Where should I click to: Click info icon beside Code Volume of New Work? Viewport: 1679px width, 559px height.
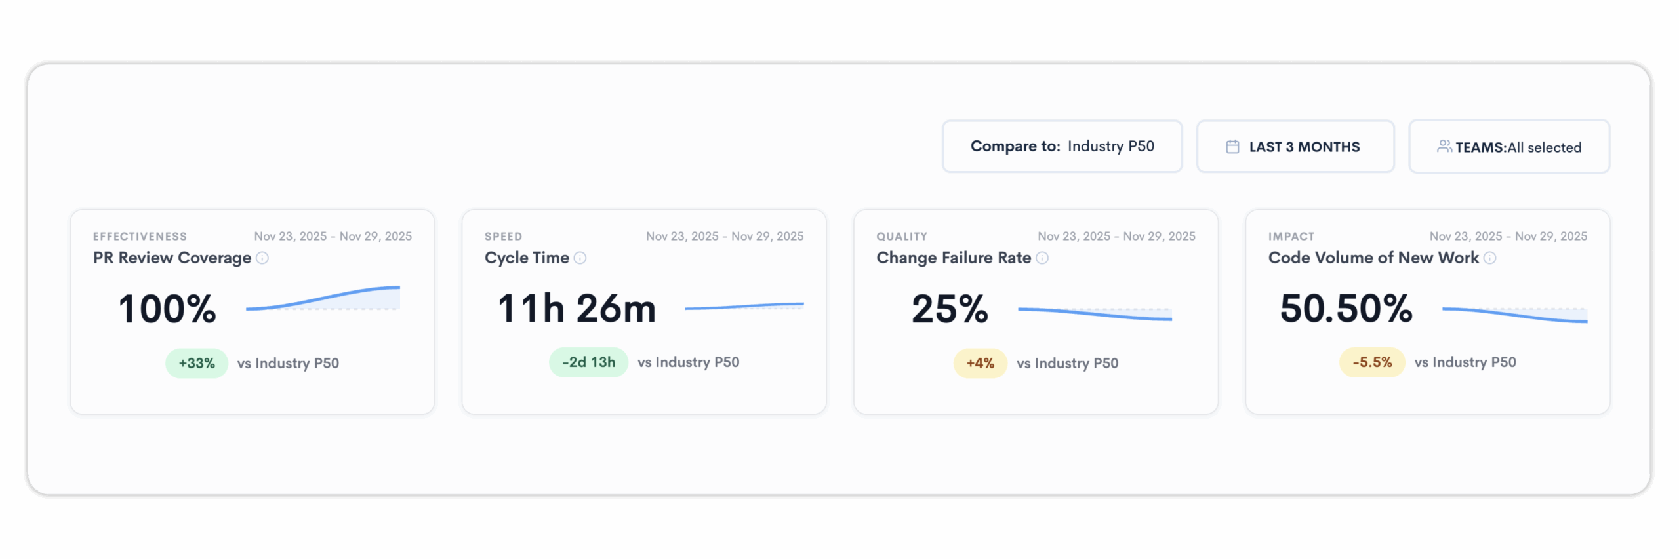pyautogui.click(x=1490, y=258)
